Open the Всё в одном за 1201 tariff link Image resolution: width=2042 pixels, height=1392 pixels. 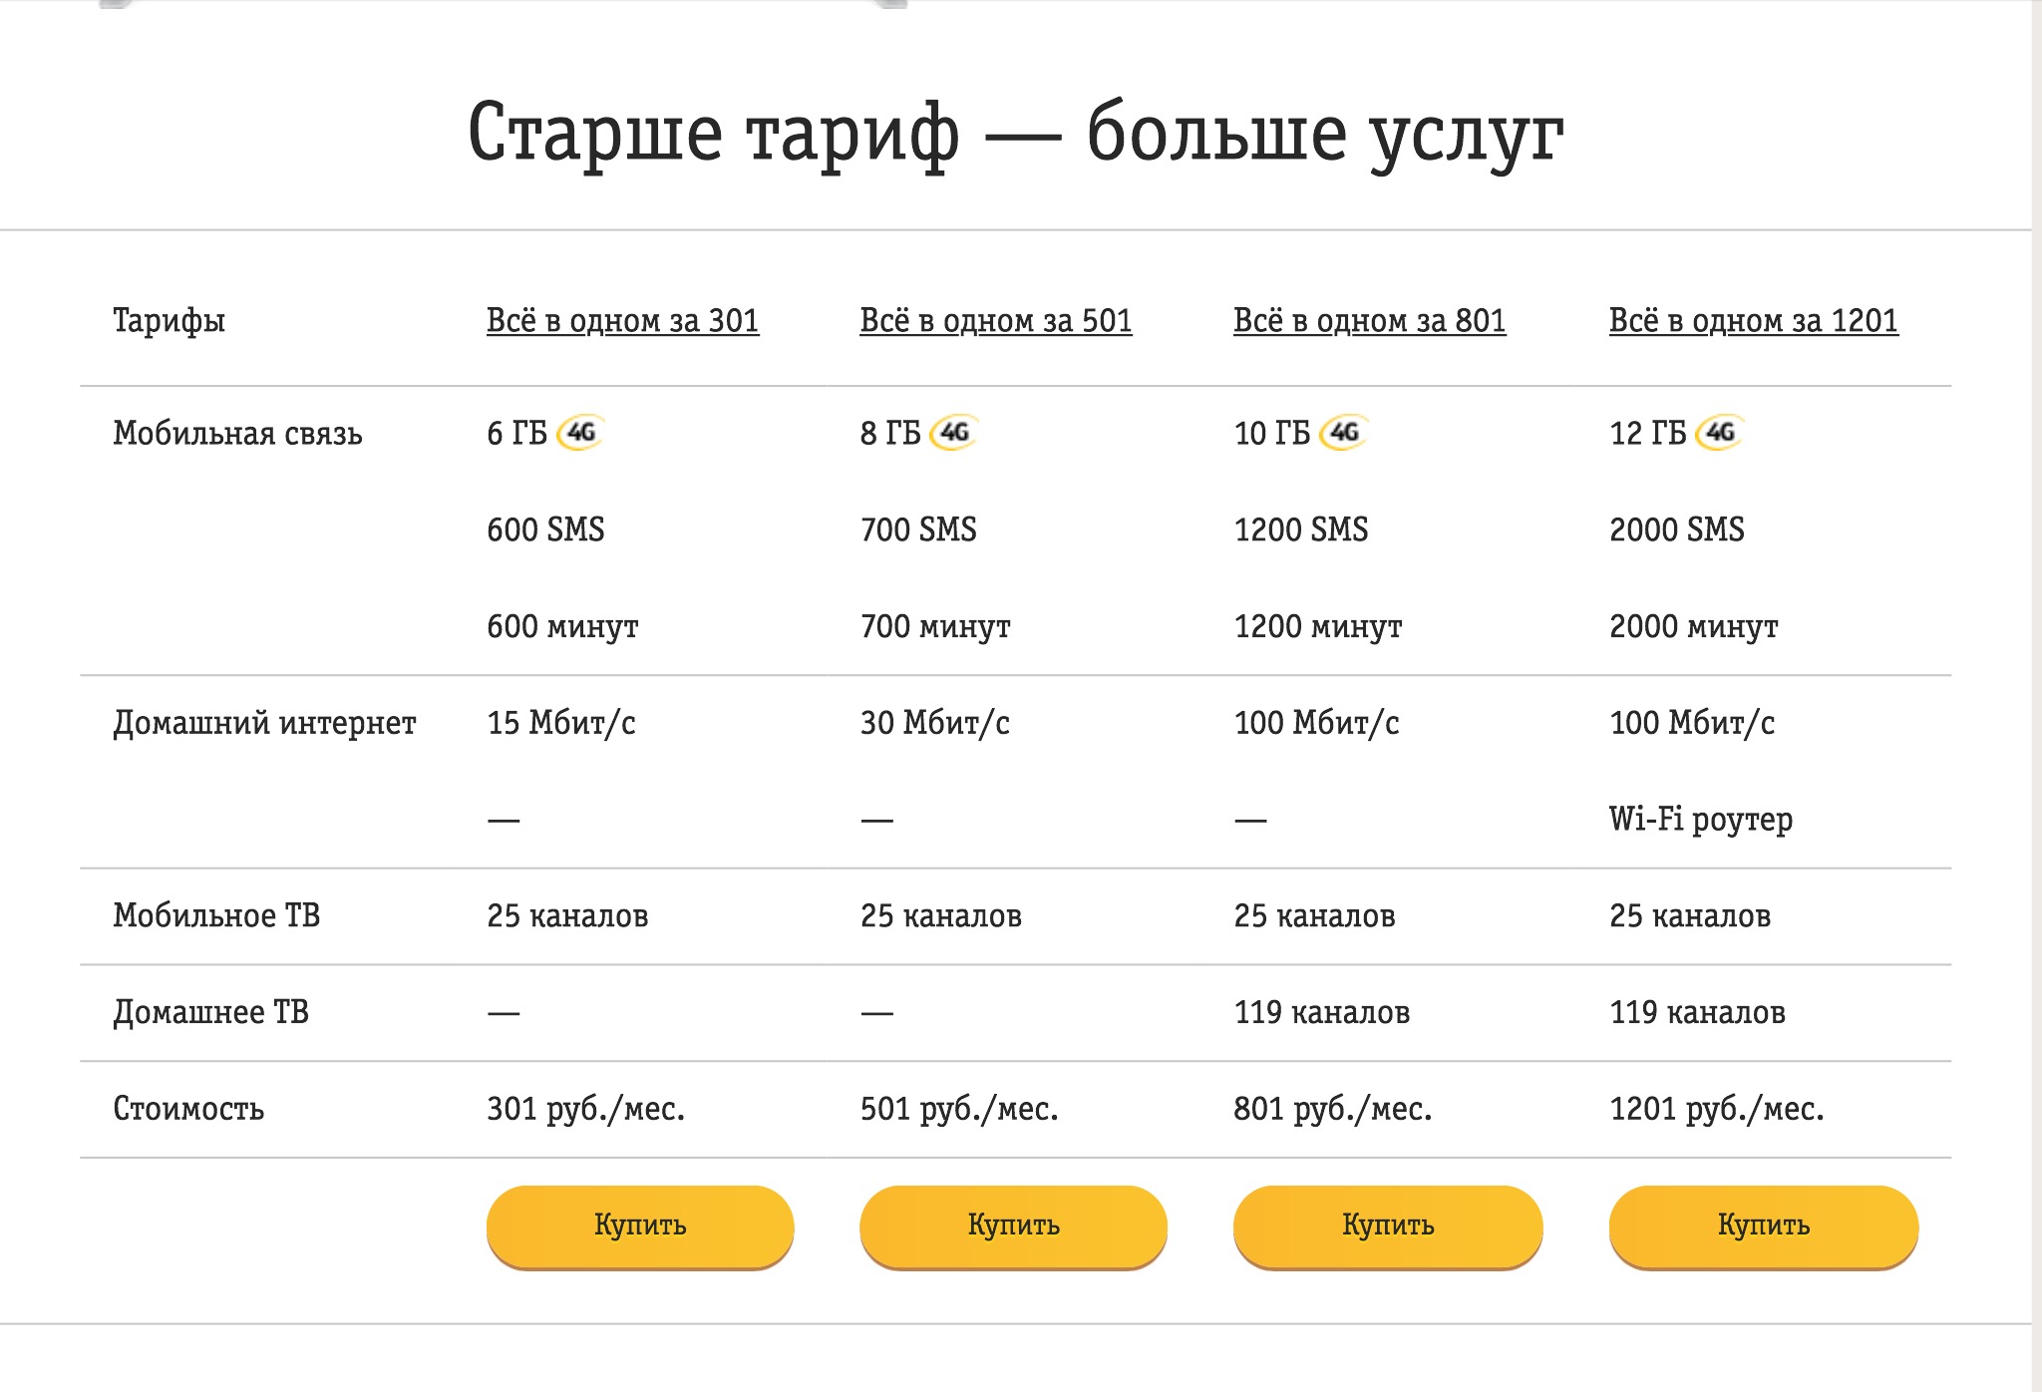1753,321
